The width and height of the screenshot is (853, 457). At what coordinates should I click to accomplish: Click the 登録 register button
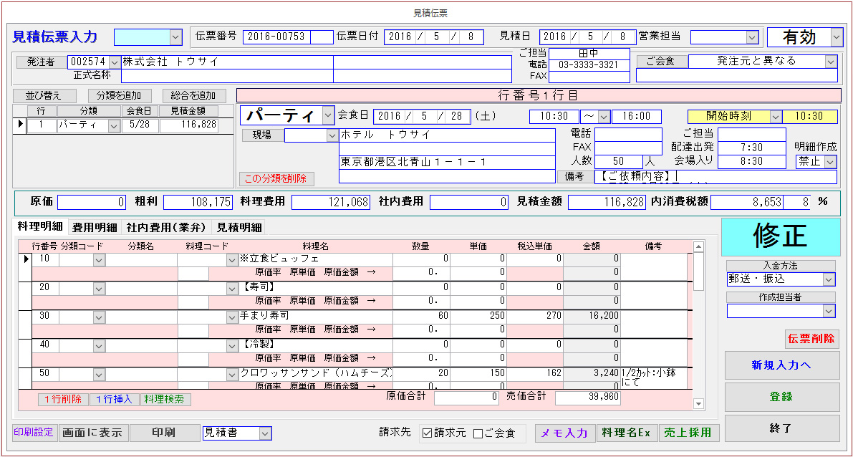[781, 397]
